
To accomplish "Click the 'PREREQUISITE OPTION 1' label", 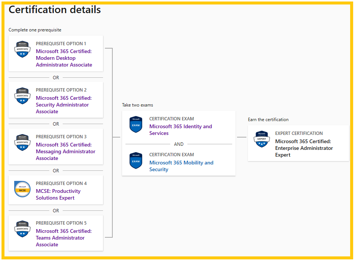I will click(61, 43).
